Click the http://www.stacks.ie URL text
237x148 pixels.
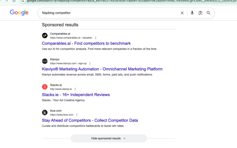pos(61,89)
